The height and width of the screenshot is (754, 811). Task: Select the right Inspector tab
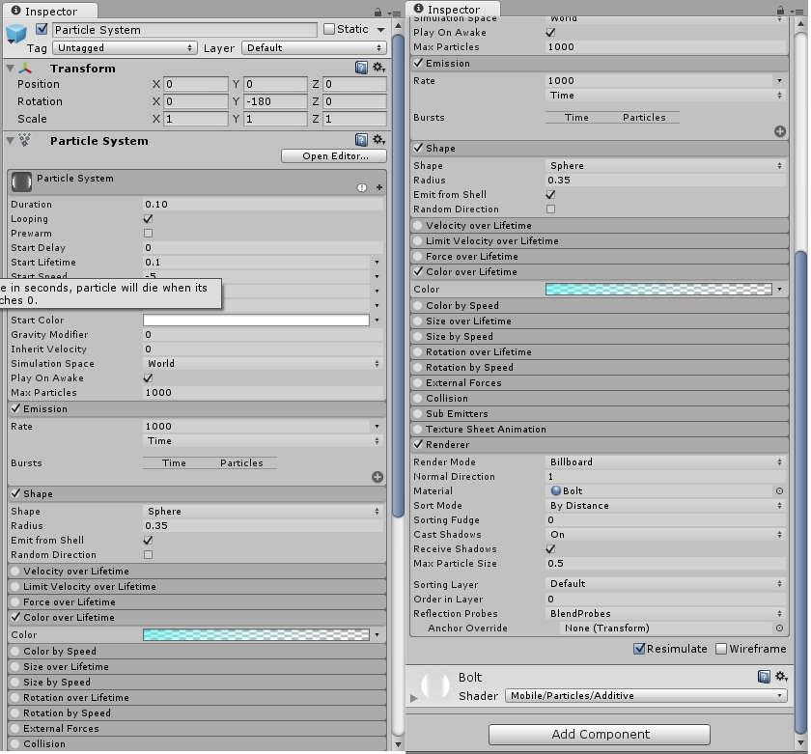[x=453, y=9]
